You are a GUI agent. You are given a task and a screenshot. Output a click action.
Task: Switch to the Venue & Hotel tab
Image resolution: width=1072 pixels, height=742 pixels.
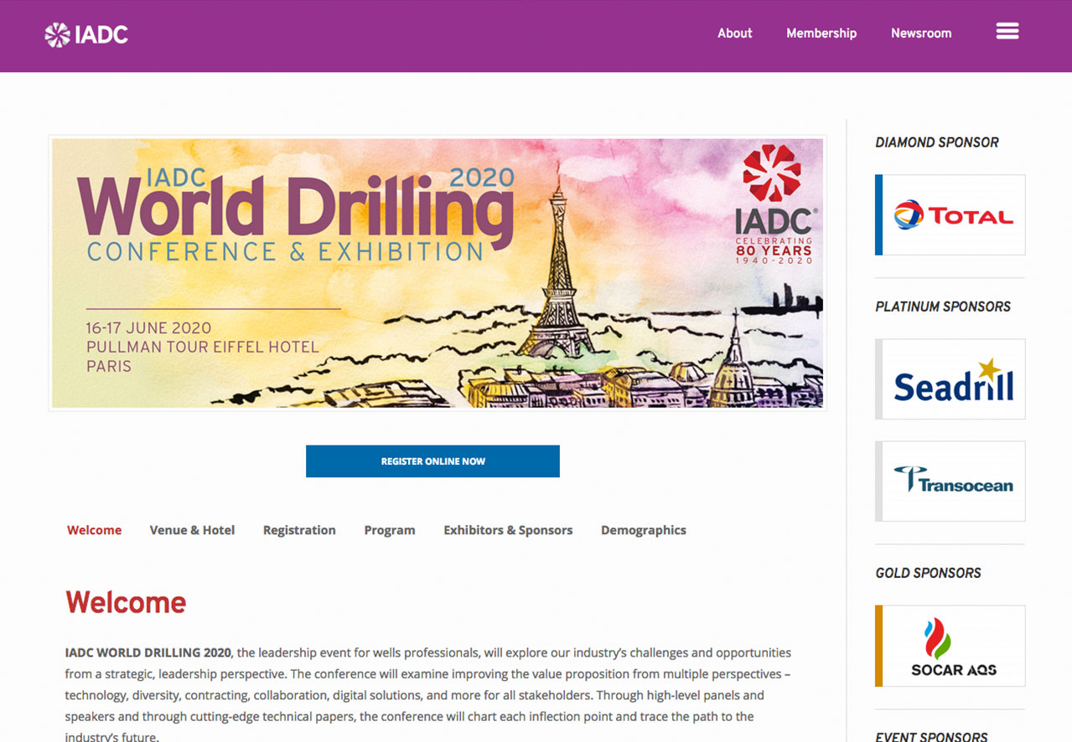(x=192, y=530)
